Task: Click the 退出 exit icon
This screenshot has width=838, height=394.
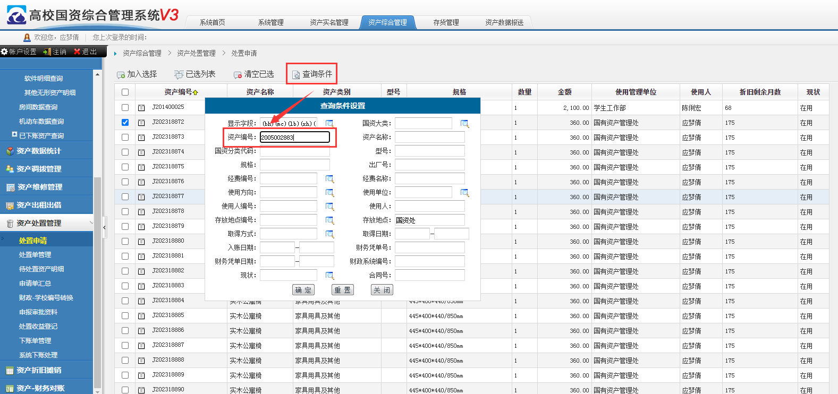Action: pyautogui.click(x=77, y=52)
